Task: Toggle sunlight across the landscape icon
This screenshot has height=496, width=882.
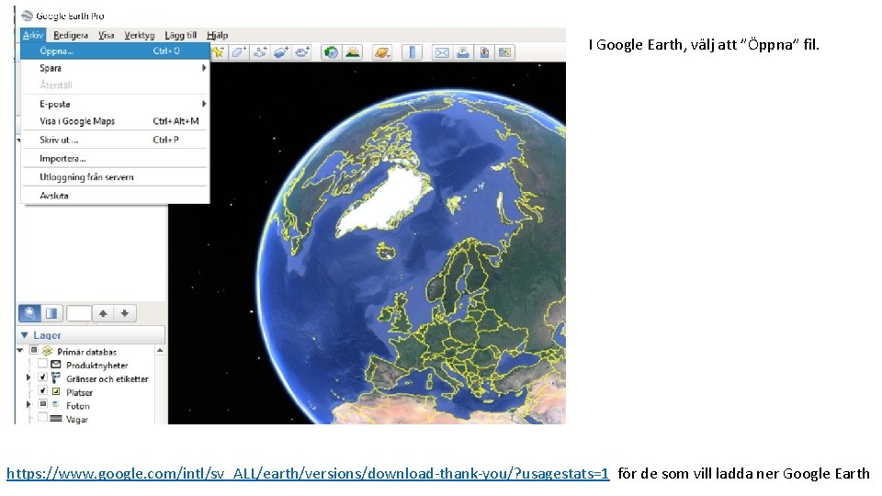Action: (353, 52)
